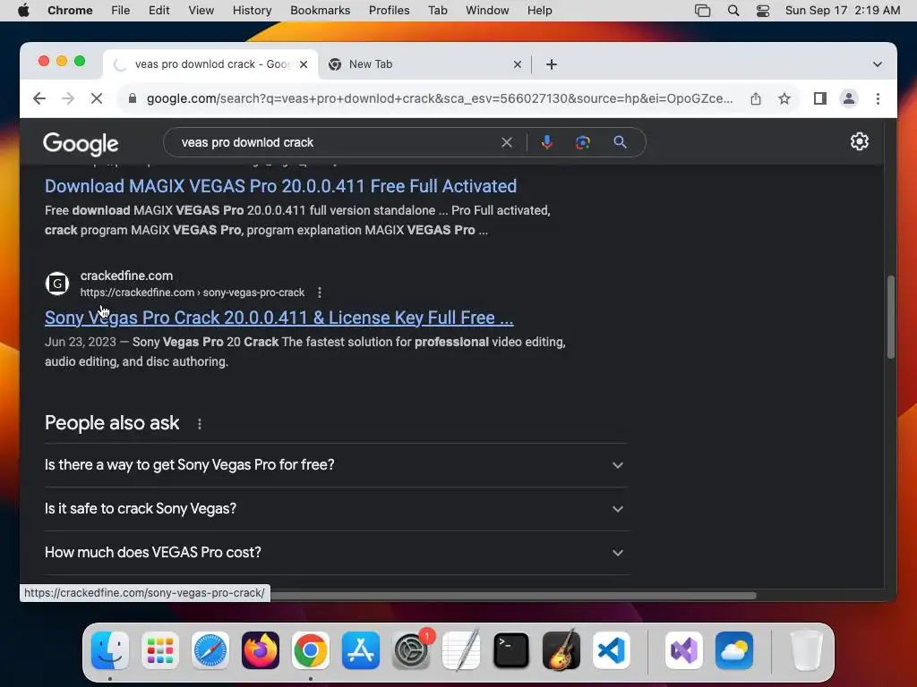Open the Chrome profile menu
The width and height of the screenshot is (917, 687).
coord(849,98)
